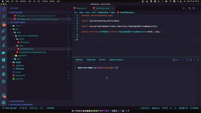Select the Terminal panel tab
Viewport: 201px width, 113px height.
[x=79, y=60]
